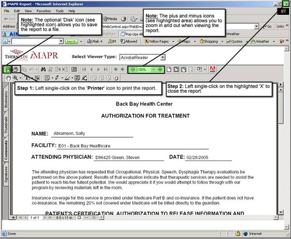This screenshot has width=291, height=239.
Task: Zoom in with the plus icon
Action: (160, 69)
